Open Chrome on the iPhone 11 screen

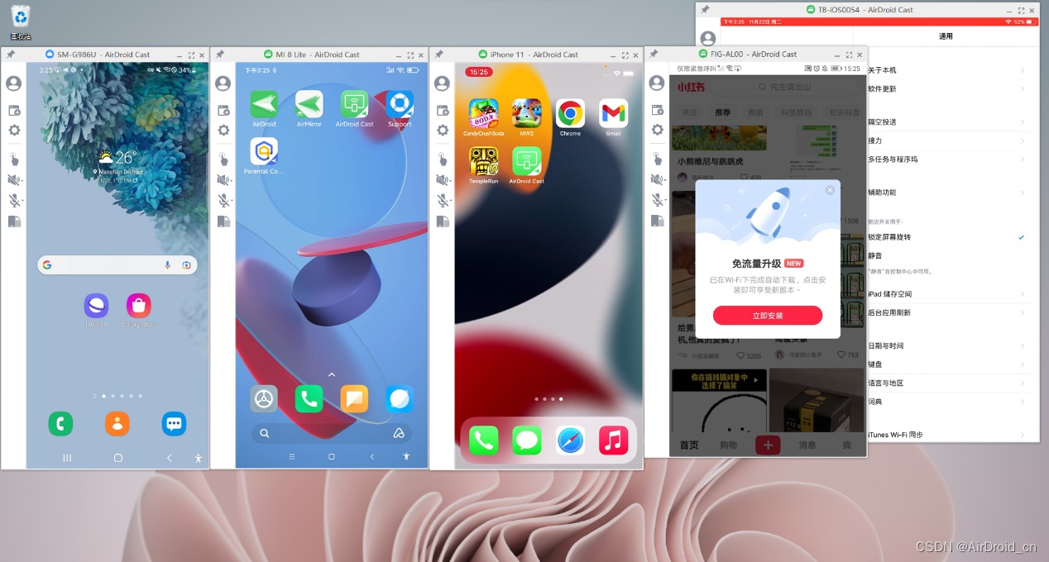click(570, 113)
